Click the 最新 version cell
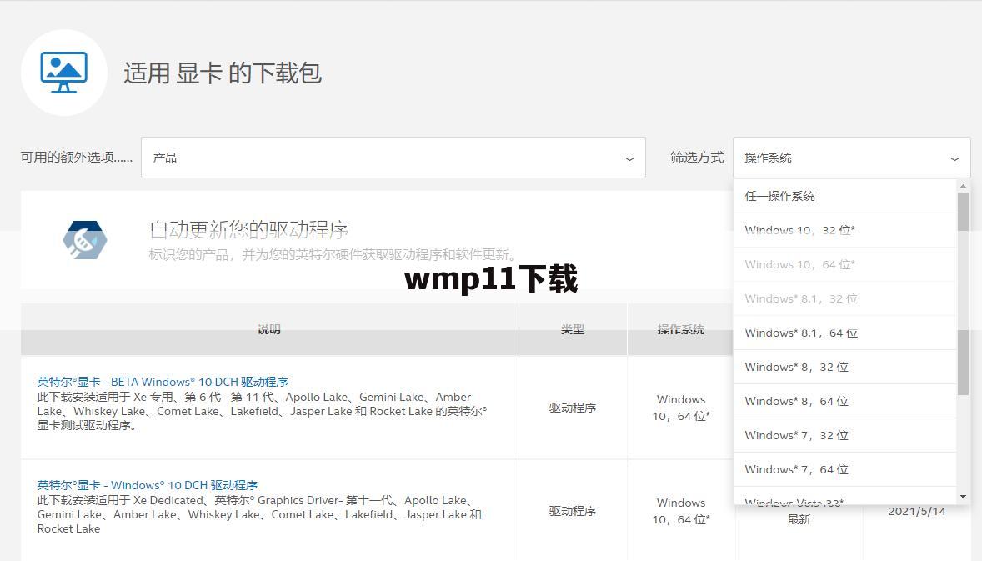Viewport: 982px width, 561px height. 799,519
